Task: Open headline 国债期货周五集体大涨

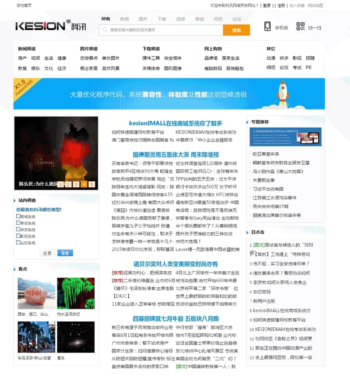Action: [176, 154]
